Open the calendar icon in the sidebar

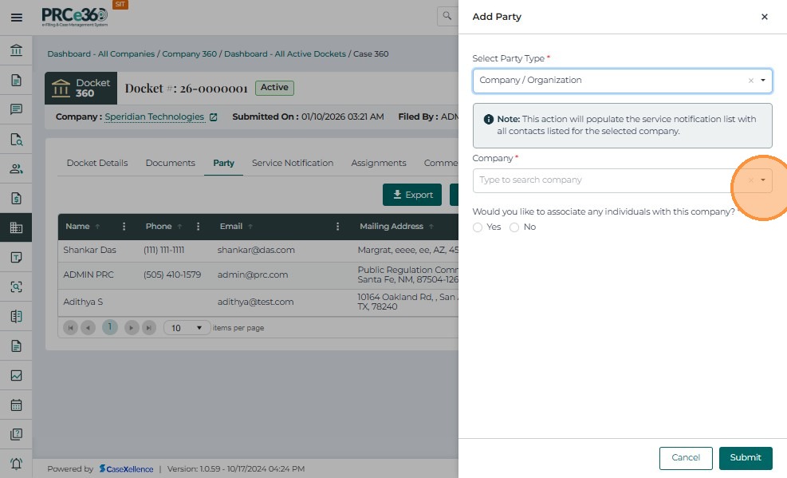[x=16, y=405]
